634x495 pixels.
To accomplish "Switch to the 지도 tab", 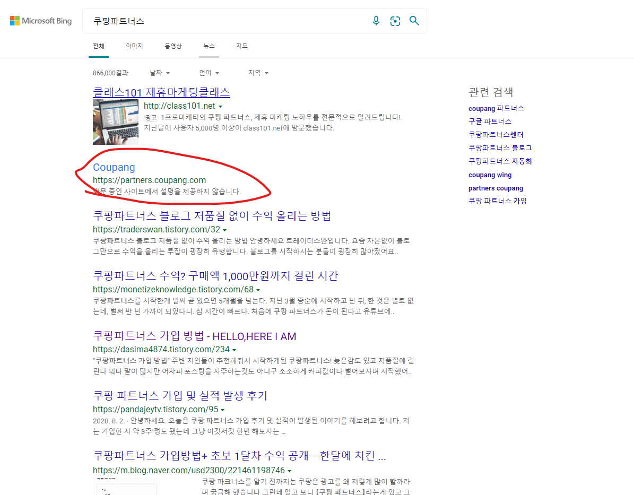I will pos(242,46).
